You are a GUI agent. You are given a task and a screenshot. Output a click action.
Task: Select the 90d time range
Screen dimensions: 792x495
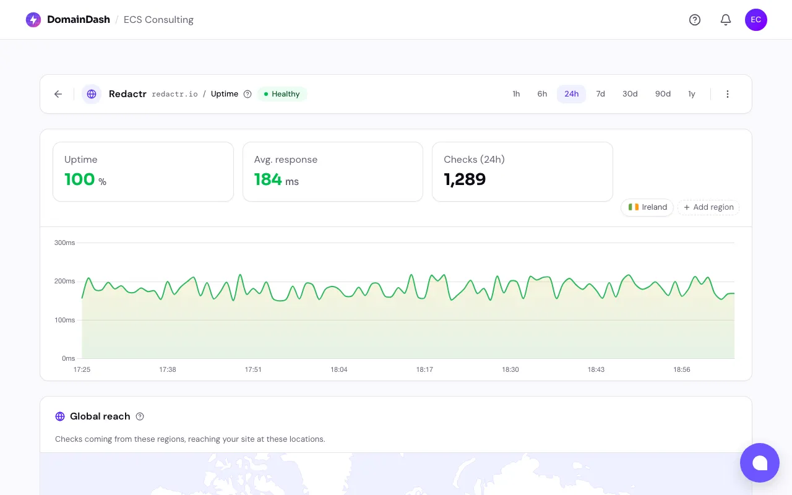click(x=663, y=94)
